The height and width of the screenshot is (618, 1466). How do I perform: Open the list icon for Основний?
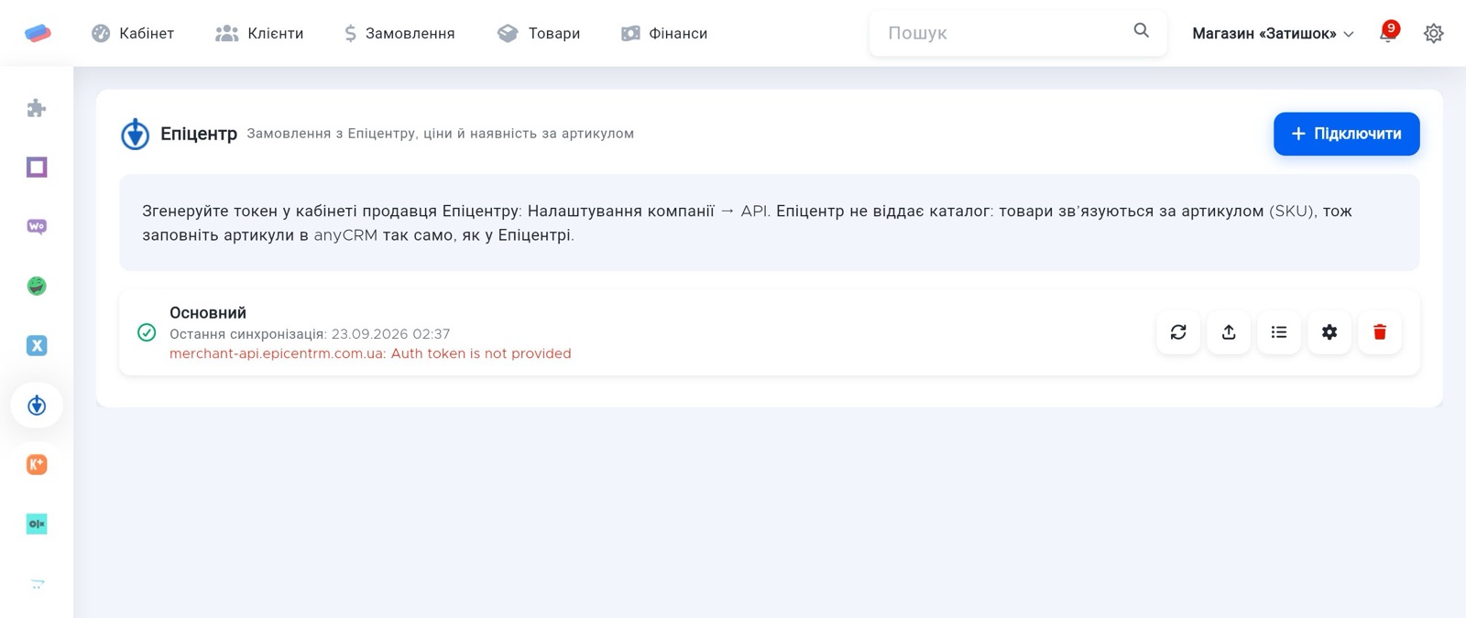[x=1279, y=332]
